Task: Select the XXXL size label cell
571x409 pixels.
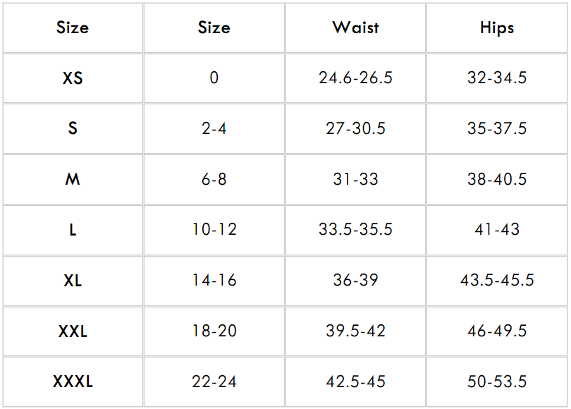Action: click(x=73, y=381)
